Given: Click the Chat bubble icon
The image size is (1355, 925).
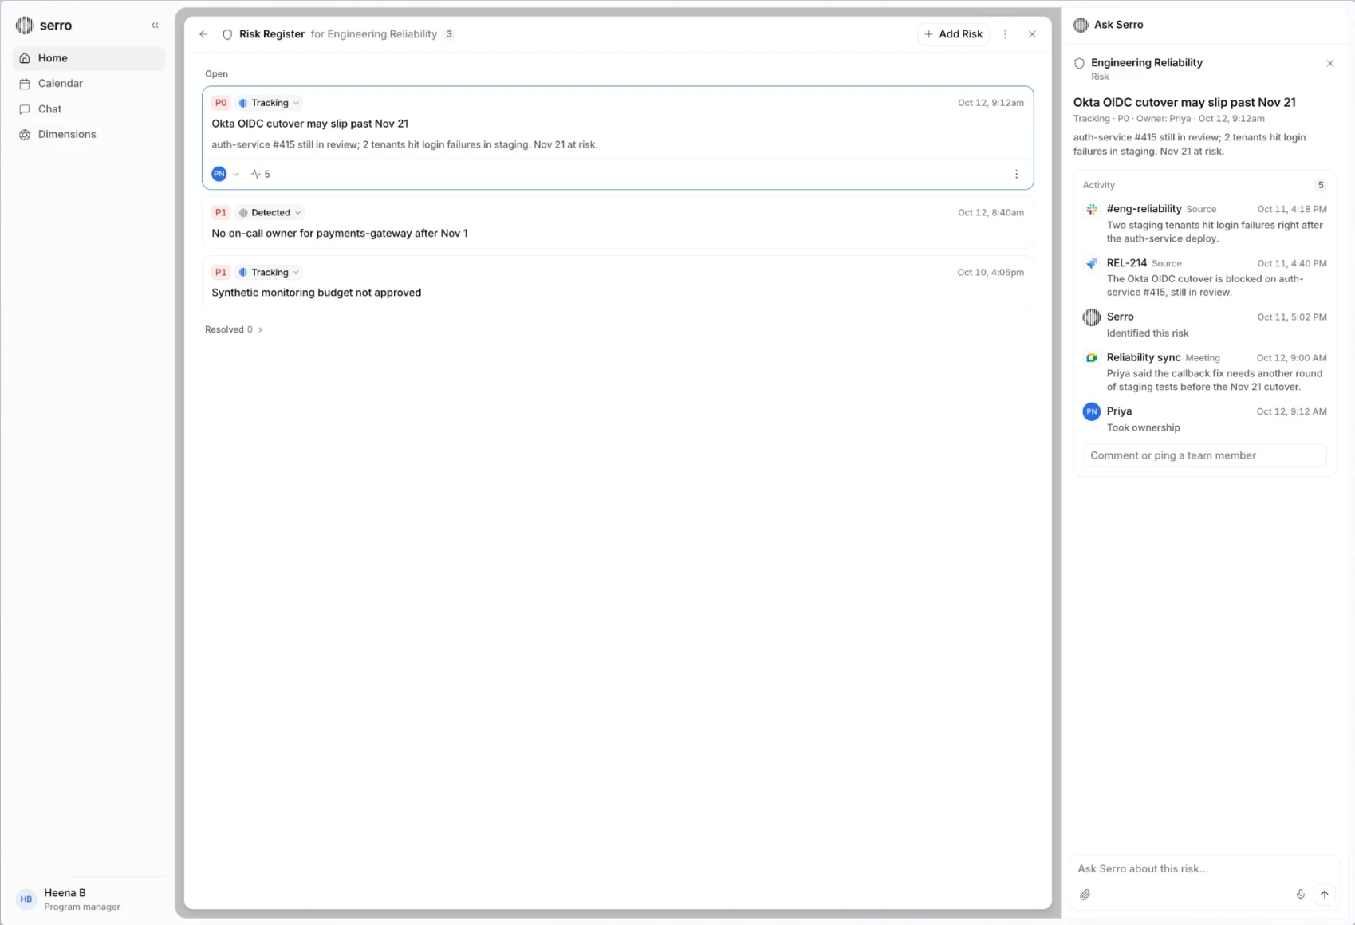Looking at the screenshot, I should [x=25, y=109].
